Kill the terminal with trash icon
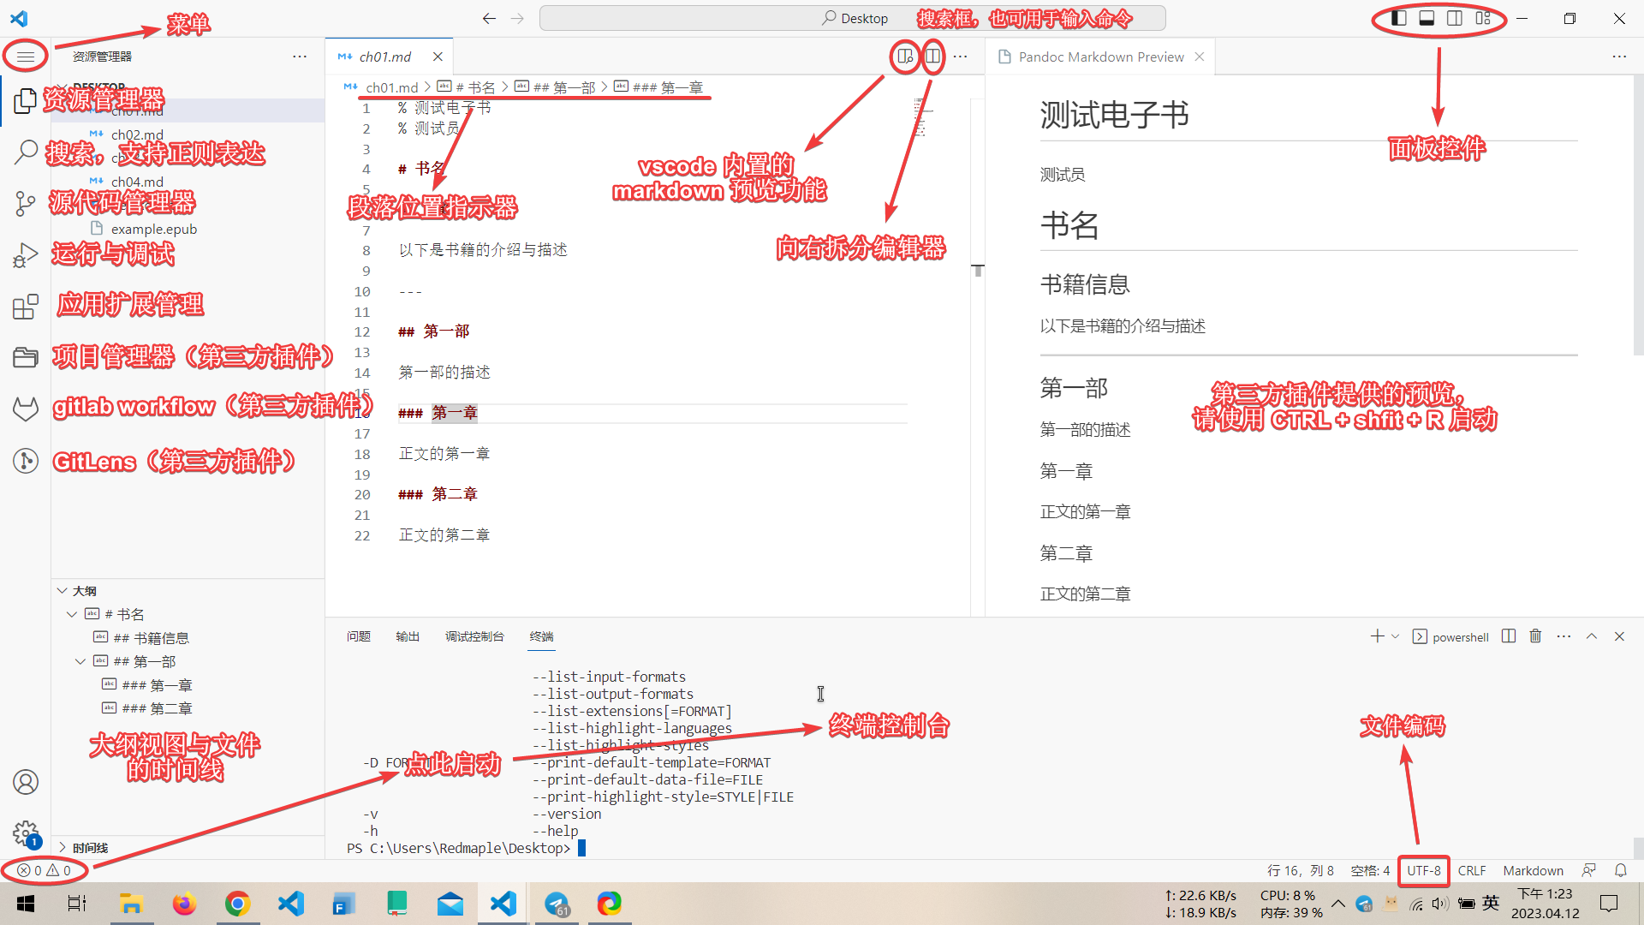1644x925 pixels. tap(1535, 636)
